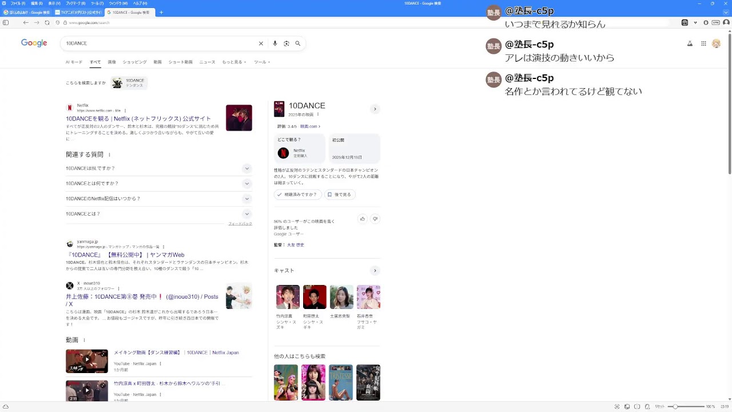Open もっと見る dropdown

coord(234,62)
